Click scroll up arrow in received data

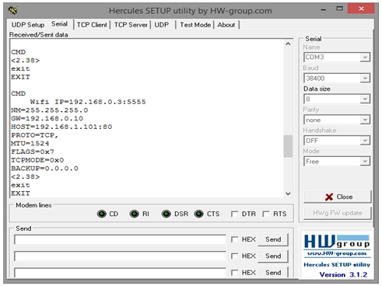click(x=288, y=44)
